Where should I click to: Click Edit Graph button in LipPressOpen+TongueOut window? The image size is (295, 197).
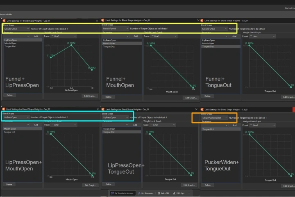click(x=189, y=185)
